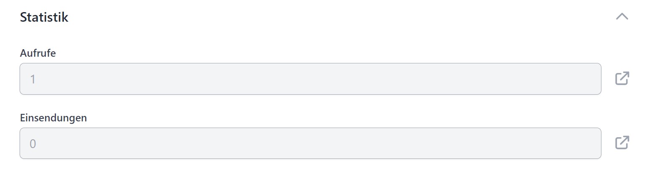Click inside the disabled Aufrufe text box
This screenshot has height=176, width=654.
click(x=310, y=79)
